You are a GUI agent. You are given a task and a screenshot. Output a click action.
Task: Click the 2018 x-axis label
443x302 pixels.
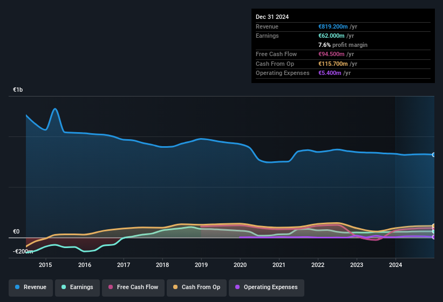coord(162,265)
